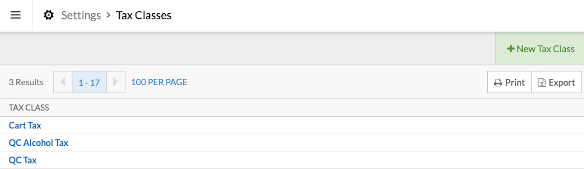Click the green plus icon
The width and height of the screenshot is (584, 169).
coord(511,49)
